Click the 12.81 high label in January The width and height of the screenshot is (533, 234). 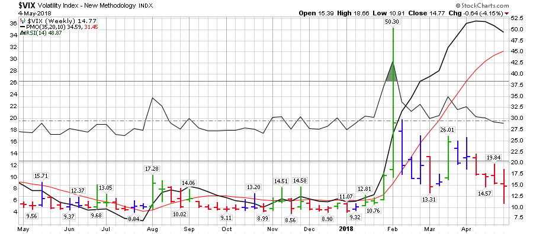tap(365, 188)
